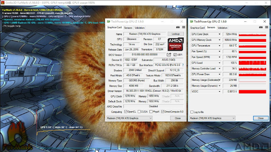Expand the GPU Core Clock sensor dropdown

[x=219, y=34]
